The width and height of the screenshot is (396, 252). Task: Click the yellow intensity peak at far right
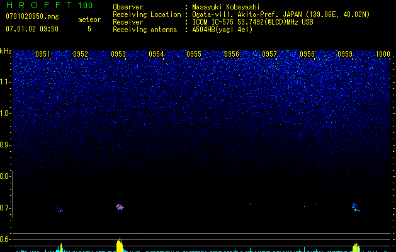pos(356,247)
